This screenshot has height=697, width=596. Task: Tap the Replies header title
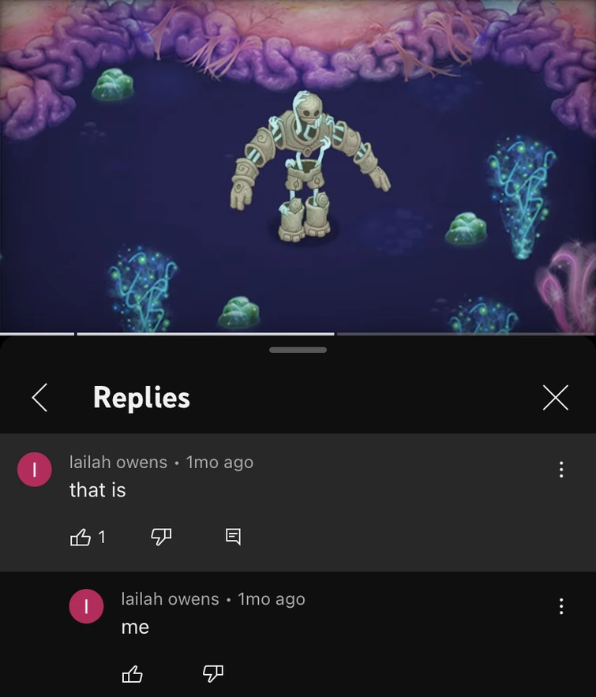pos(141,397)
